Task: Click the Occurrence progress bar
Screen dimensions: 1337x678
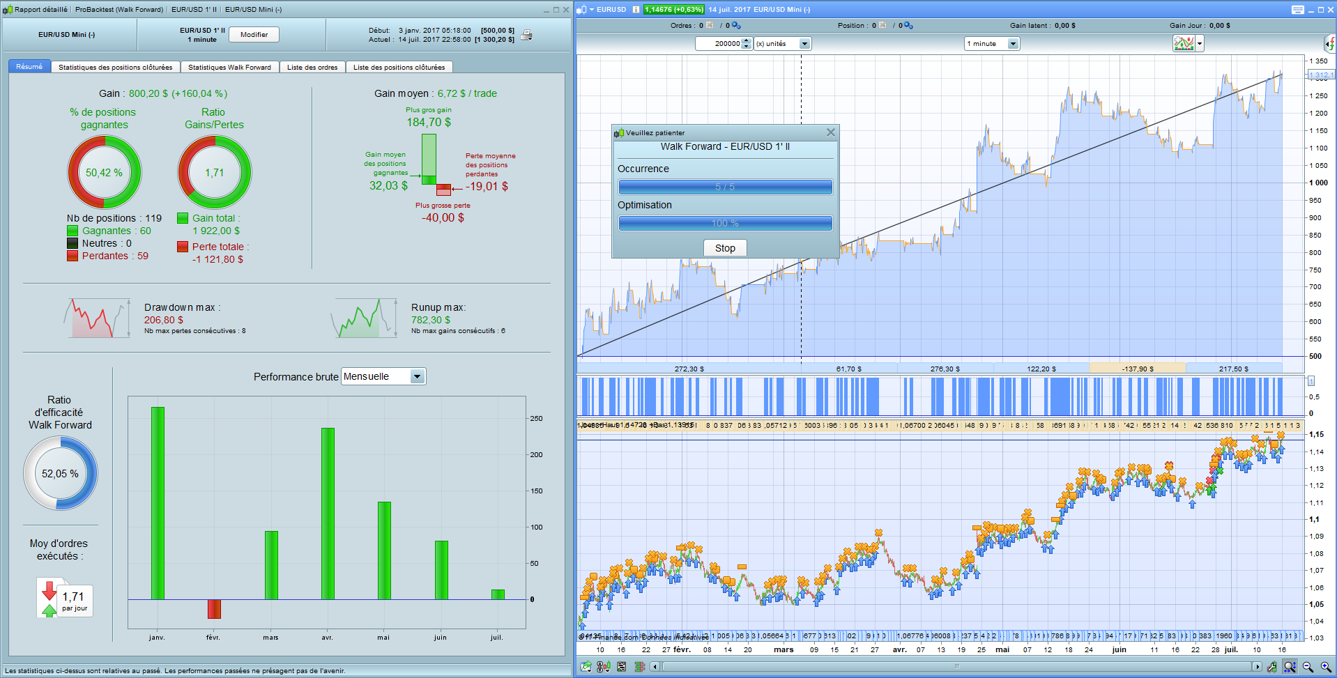Action: click(725, 187)
